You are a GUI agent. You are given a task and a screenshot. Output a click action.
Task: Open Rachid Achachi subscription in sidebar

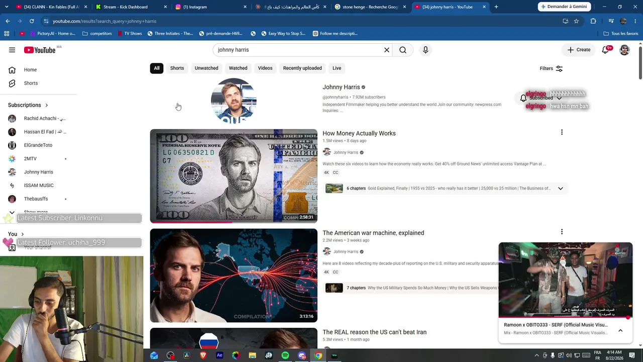[x=39, y=119]
